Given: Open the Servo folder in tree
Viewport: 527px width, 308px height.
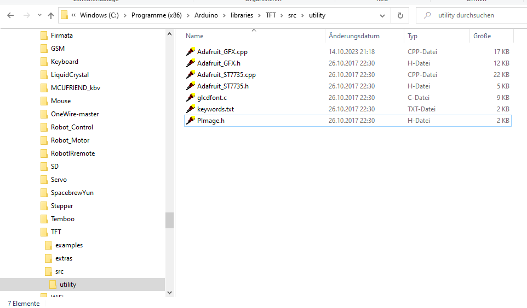Looking at the screenshot, I should click(59, 180).
